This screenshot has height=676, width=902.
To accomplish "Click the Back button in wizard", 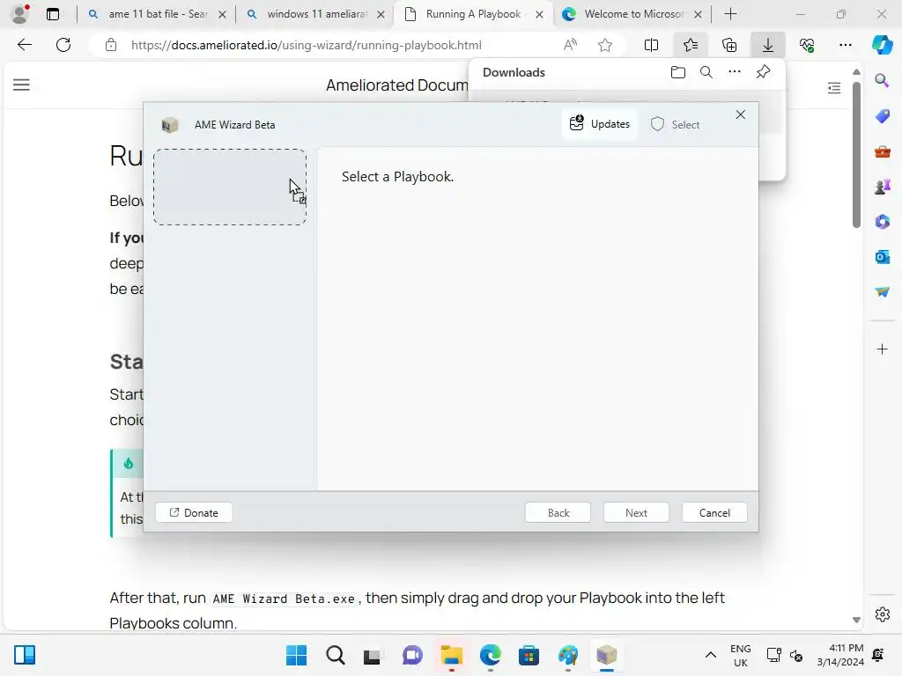I will 558,513.
